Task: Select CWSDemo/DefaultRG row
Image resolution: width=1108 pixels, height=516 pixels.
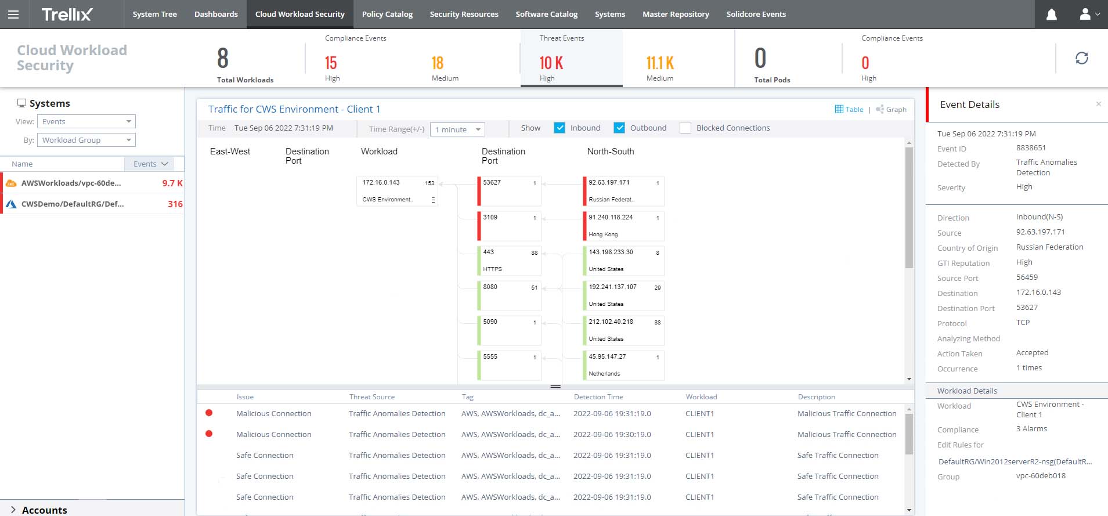Action: (x=93, y=204)
